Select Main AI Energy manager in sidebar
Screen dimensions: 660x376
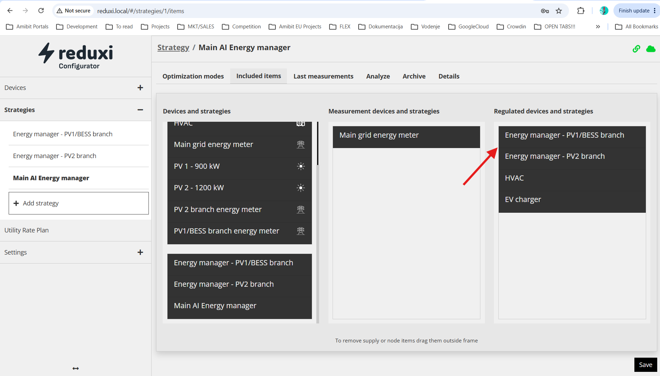tap(79, 178)
